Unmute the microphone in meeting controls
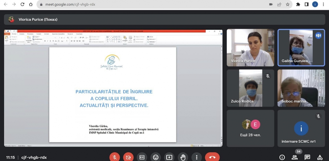 coord(115,157)
